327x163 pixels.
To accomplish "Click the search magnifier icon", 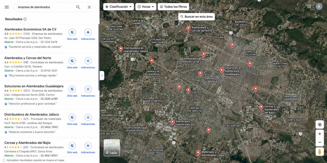I will point(78,7).
